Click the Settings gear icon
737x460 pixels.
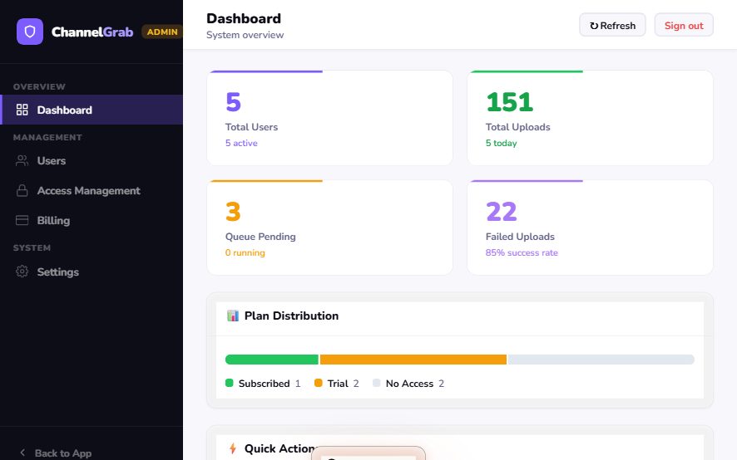coord(22,272)
